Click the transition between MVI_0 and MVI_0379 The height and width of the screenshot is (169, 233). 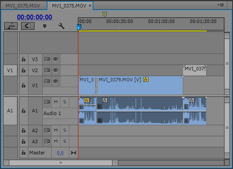96,85
